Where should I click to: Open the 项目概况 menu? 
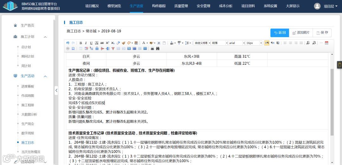tap(92, 6)
